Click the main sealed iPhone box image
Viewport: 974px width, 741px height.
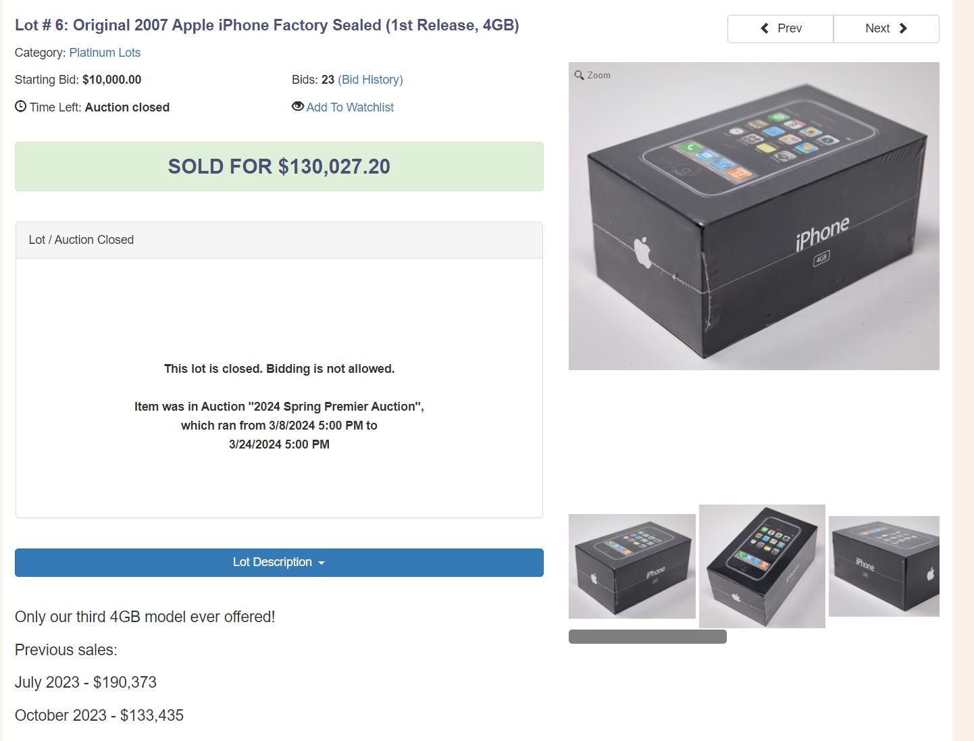(754, 216)
